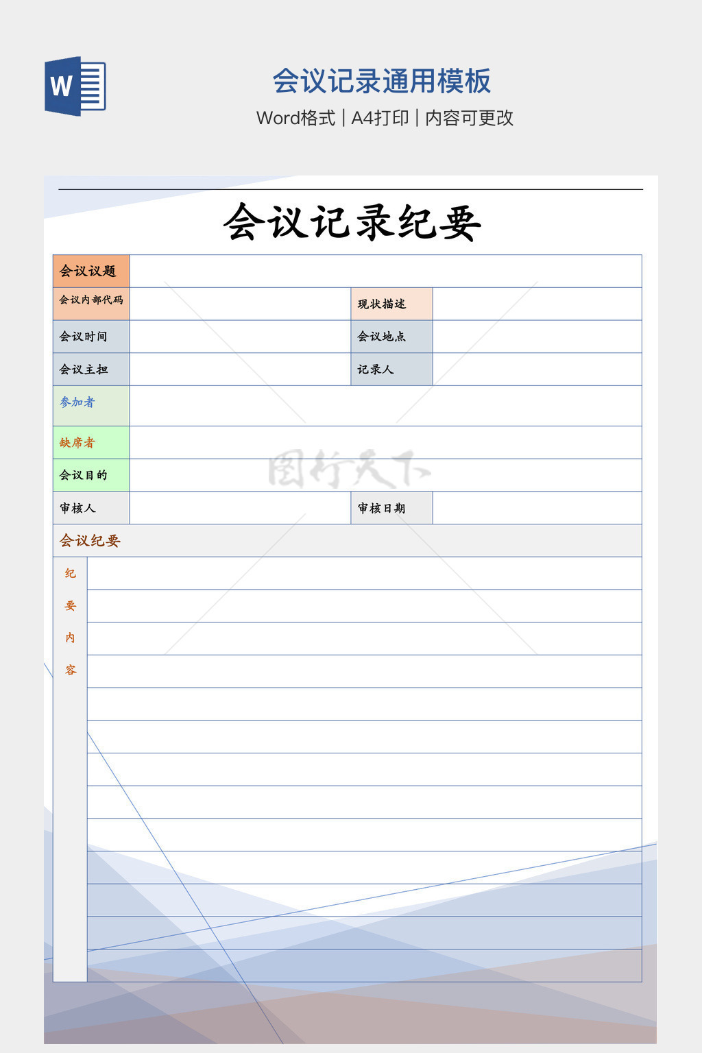Select the document heading 会议记录纪要
This screenshot has height=1053, width=702.
(x=352, y=222)
